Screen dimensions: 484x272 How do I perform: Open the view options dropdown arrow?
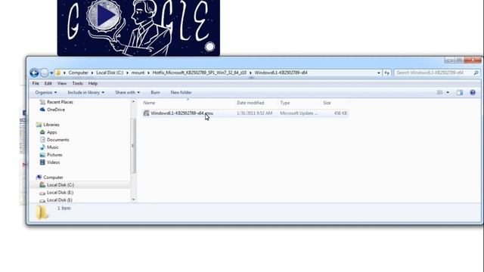coord(448,92)
